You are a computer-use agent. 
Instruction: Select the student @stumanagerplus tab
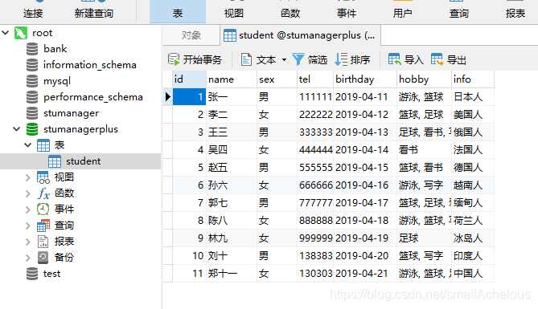coord(300,35)
